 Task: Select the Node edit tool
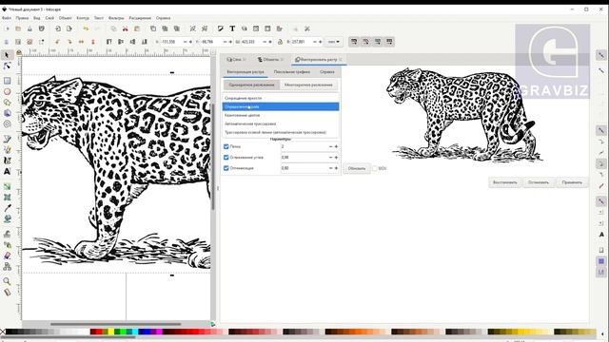7,66
